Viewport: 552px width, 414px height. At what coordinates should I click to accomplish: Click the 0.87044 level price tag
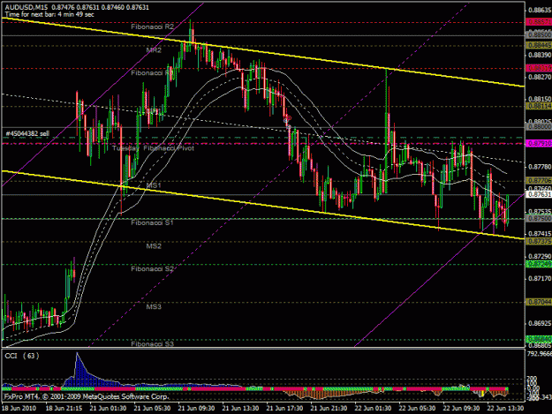tap(539, 302)
